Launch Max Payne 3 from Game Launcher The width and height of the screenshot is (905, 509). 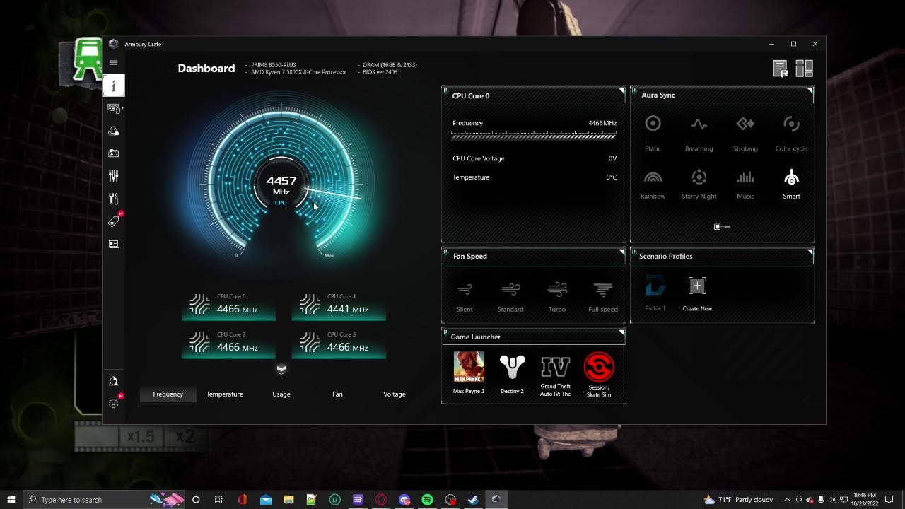[469, 373]
